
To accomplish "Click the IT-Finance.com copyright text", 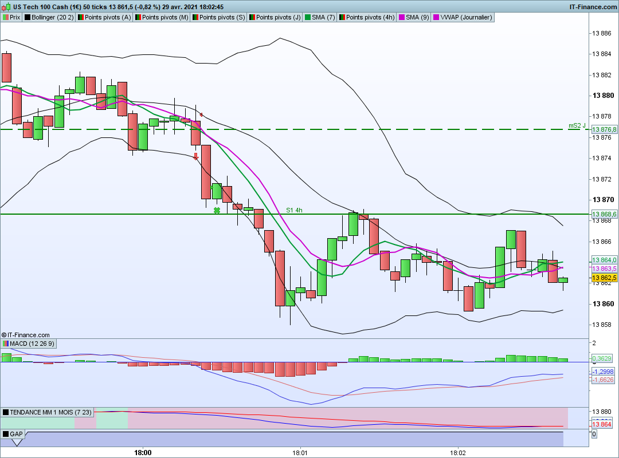I will (26, 335).
